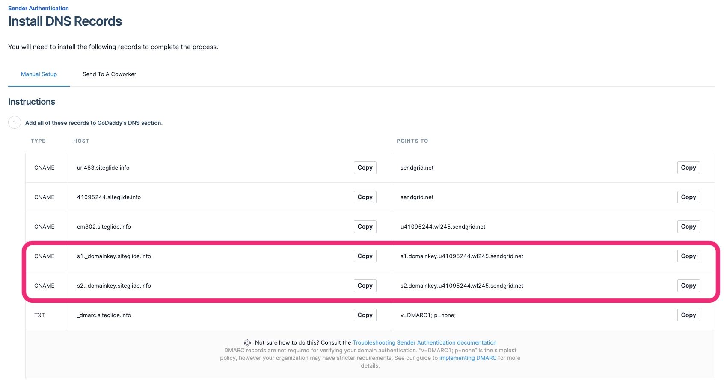
Task: Copy the _dmarc.siteglide.info host value
Action: point(365,315)
